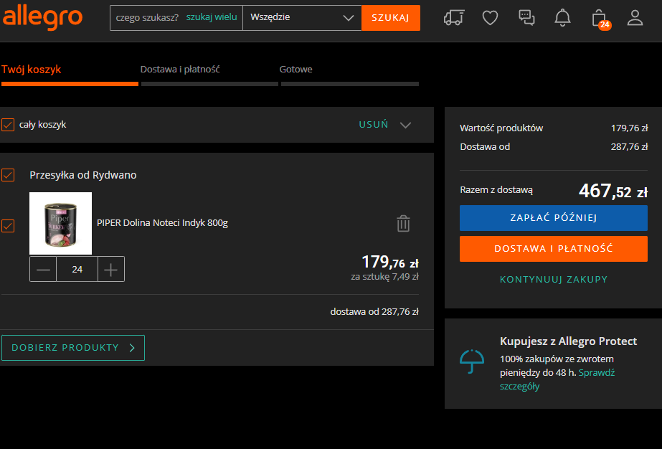Open the Allegro homepage logo

tap(42, 17)
